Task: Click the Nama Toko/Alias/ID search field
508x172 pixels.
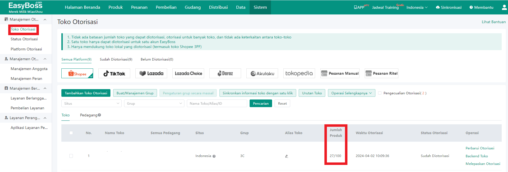Action: coord(217,103)
